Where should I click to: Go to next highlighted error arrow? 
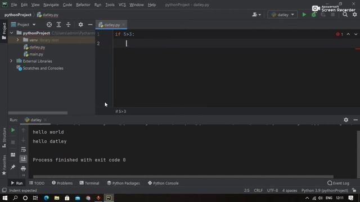tap(355, 34)
